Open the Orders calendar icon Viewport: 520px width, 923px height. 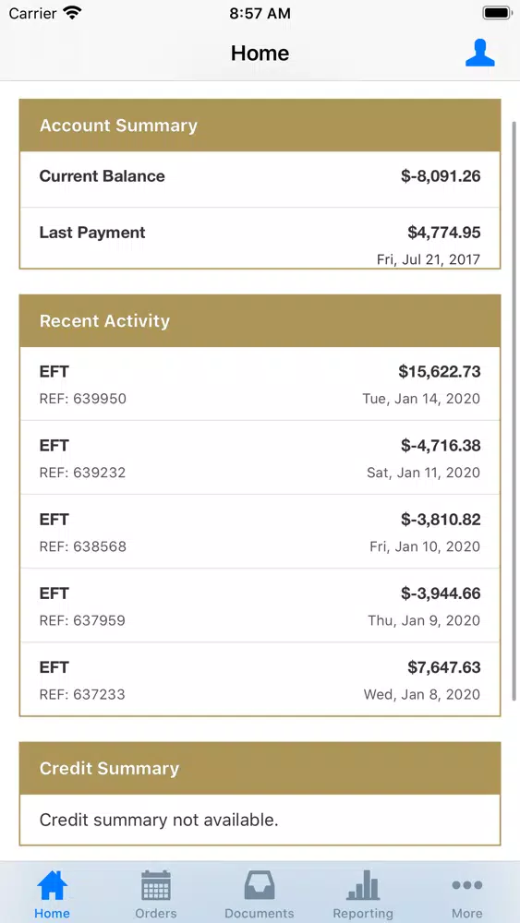tap(156, 885)
